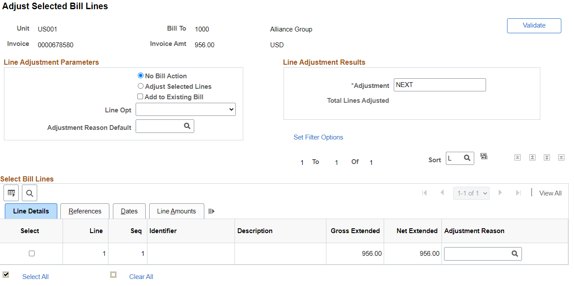This screenshot has width=574, height=286.
Task: Open the row count dropdown showing 1-1 of 1
Action: pos(471,193)
